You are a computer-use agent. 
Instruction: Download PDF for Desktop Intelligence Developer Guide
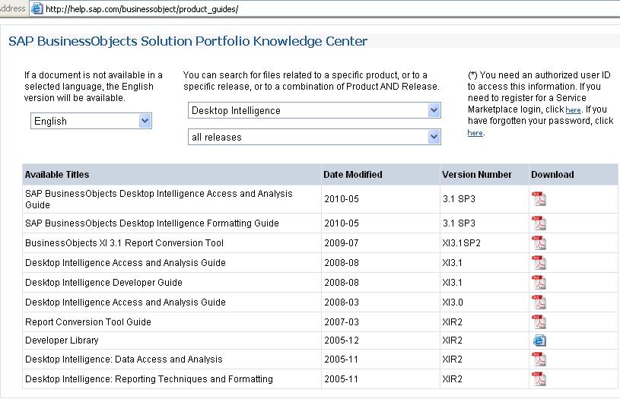coord(539,283)
